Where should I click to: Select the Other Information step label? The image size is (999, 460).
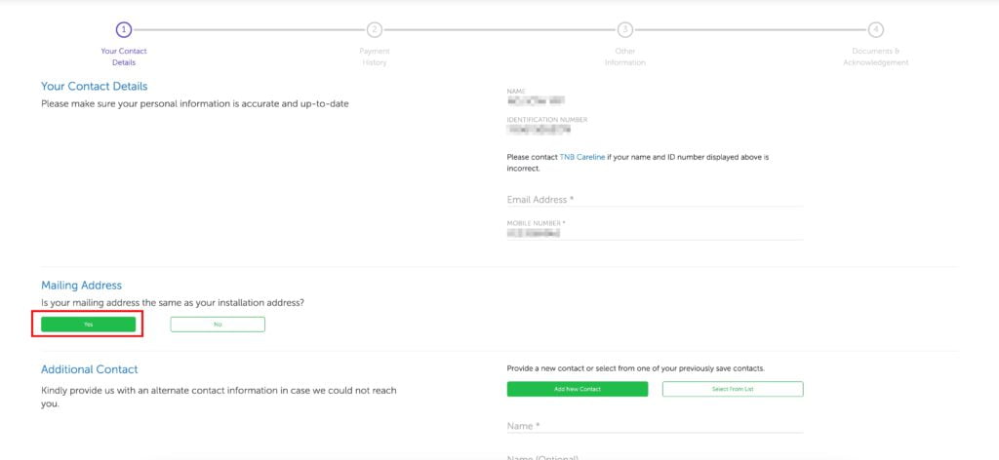pos(625,57)
